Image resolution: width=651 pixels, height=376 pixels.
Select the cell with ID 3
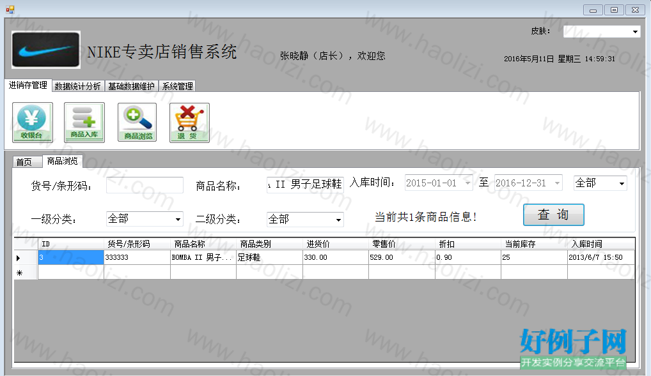click(70, 257)
